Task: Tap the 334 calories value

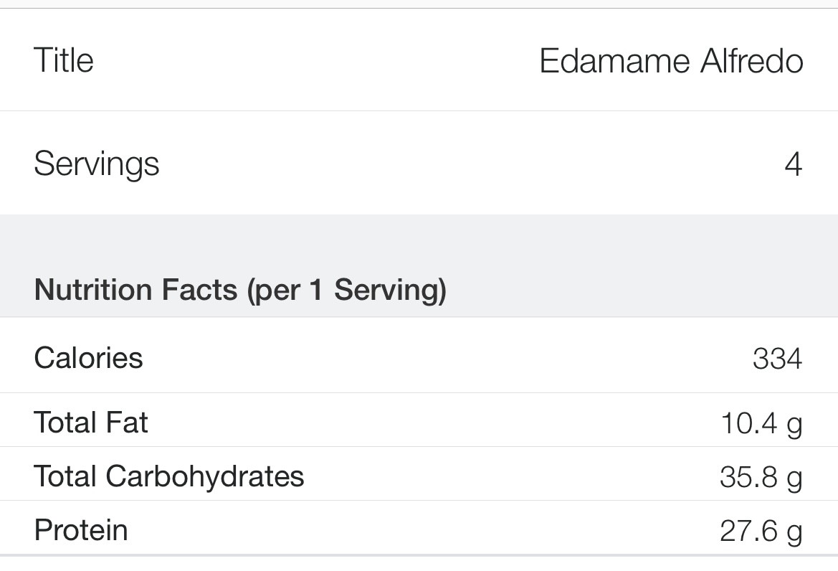Action: [777, 358]
